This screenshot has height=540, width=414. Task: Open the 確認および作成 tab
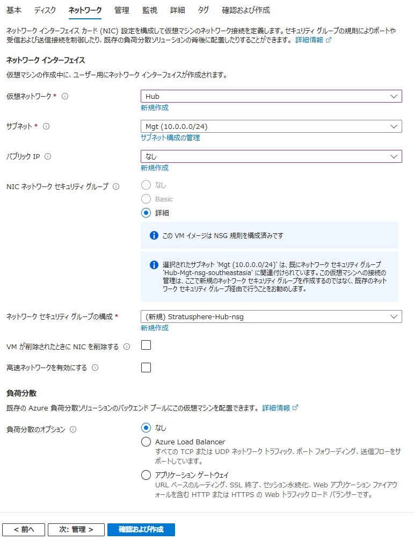click(x=246, y=10)
